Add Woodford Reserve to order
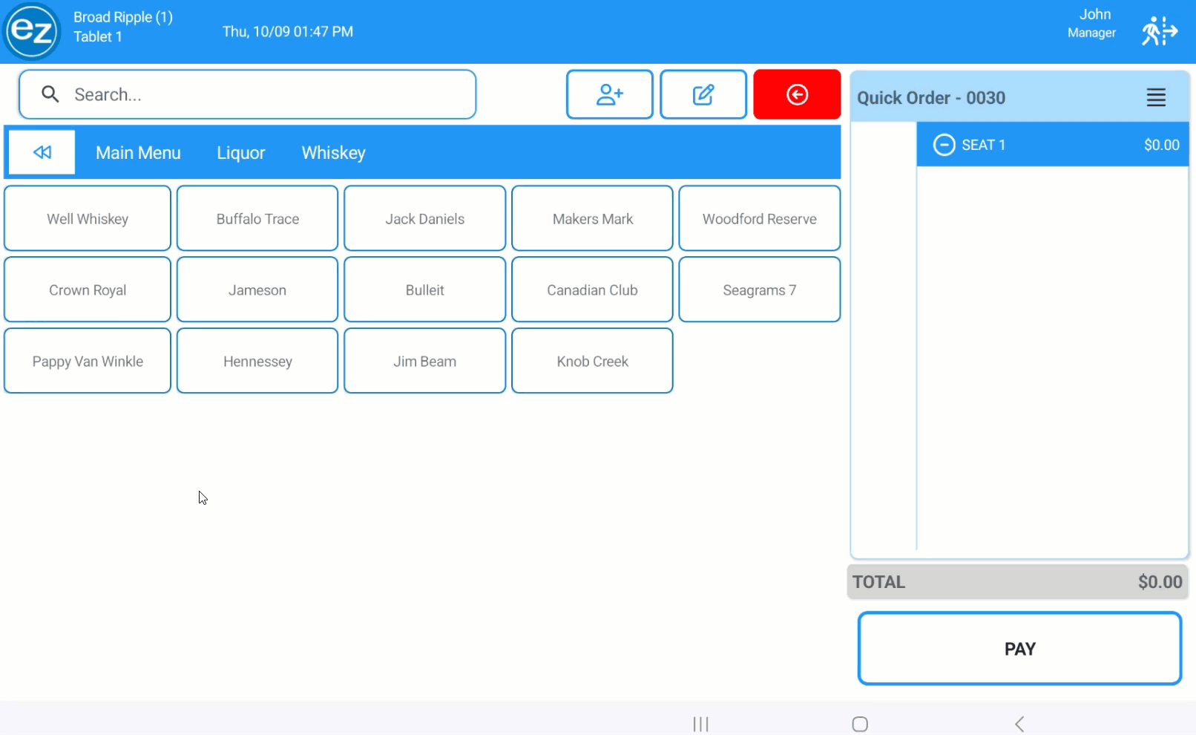The width and height of the screenshot is (1196, 735). (760, 218)
